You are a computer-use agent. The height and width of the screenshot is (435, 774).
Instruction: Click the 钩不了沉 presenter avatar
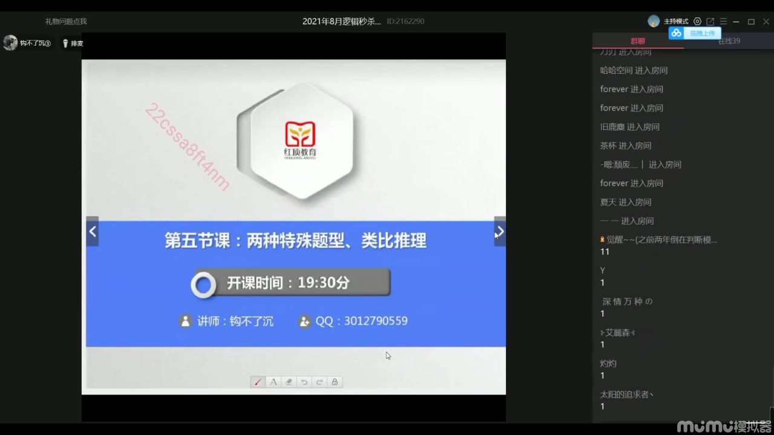pyautogui.click(x=10, y=43)
